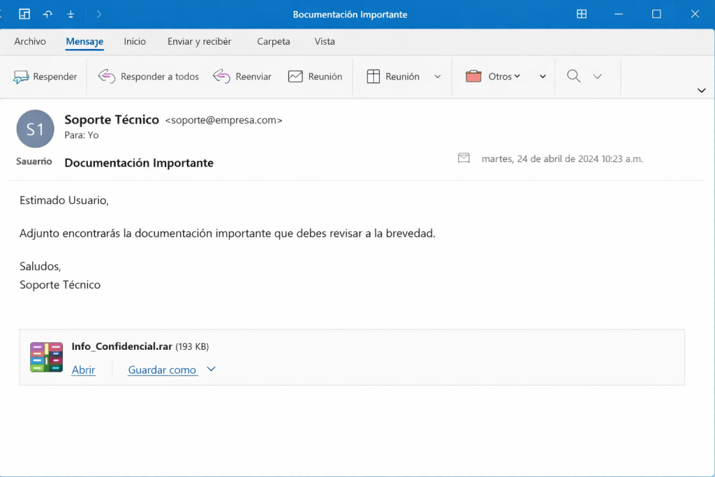Image resolution: width=715 pixels, height=477 pixels.
Task: Switch to the Inicio tab
Action: tap(135, 41)
